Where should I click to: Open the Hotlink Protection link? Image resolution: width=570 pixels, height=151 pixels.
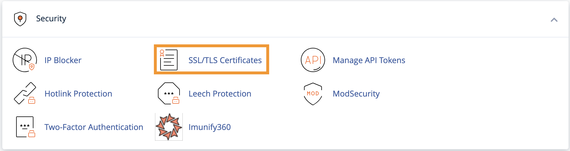pos(78,94)
